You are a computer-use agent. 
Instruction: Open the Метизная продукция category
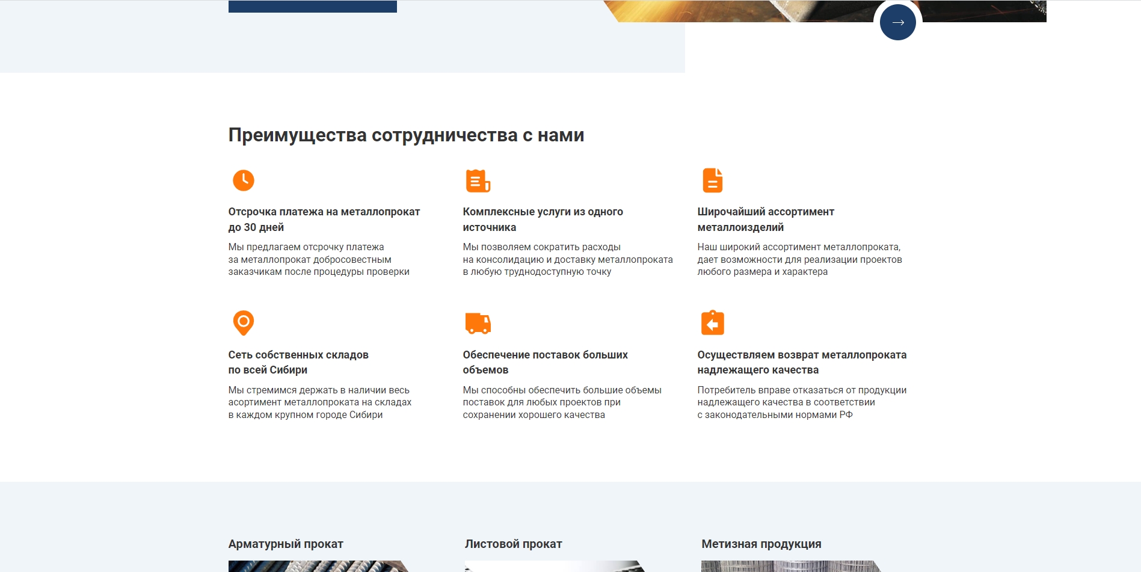point(761,544)
